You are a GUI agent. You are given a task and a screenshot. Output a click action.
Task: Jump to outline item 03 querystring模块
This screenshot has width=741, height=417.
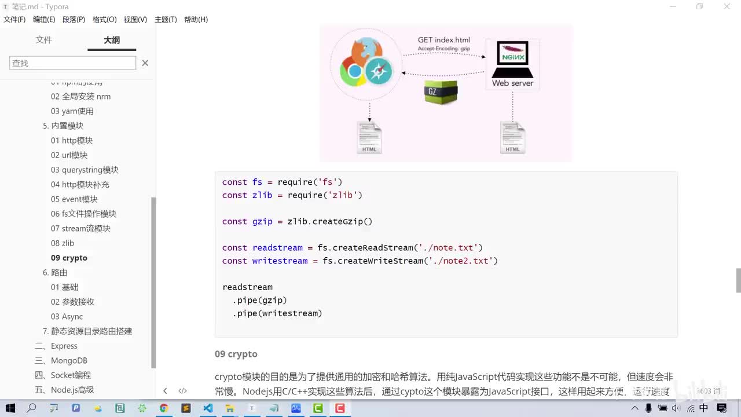(85, 170)
